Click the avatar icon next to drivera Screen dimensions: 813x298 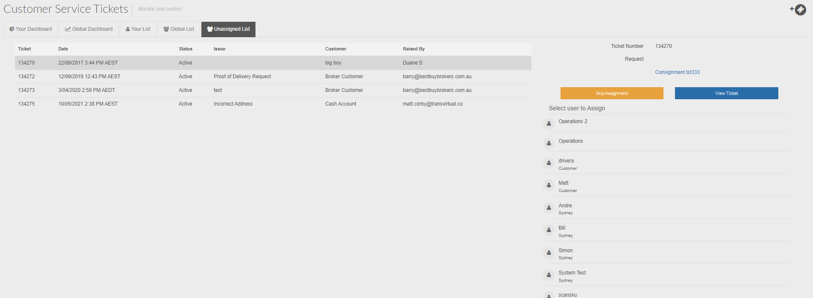(549, 163)
